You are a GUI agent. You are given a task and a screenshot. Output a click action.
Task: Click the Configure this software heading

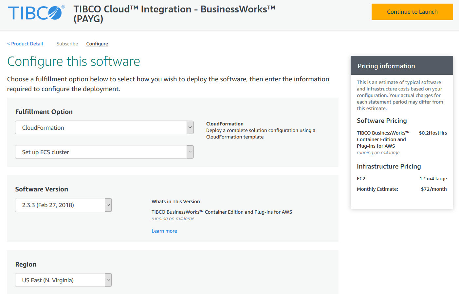74,61
